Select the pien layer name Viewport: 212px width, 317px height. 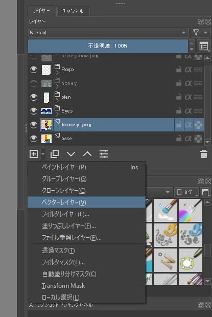(x=66, y=97)
